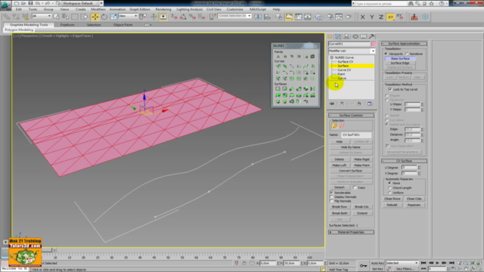Image resolution: width=484 pixels, height=272 pixels.
Task: Open the Hierarchy command panel tab
Action: coord(346,36)
